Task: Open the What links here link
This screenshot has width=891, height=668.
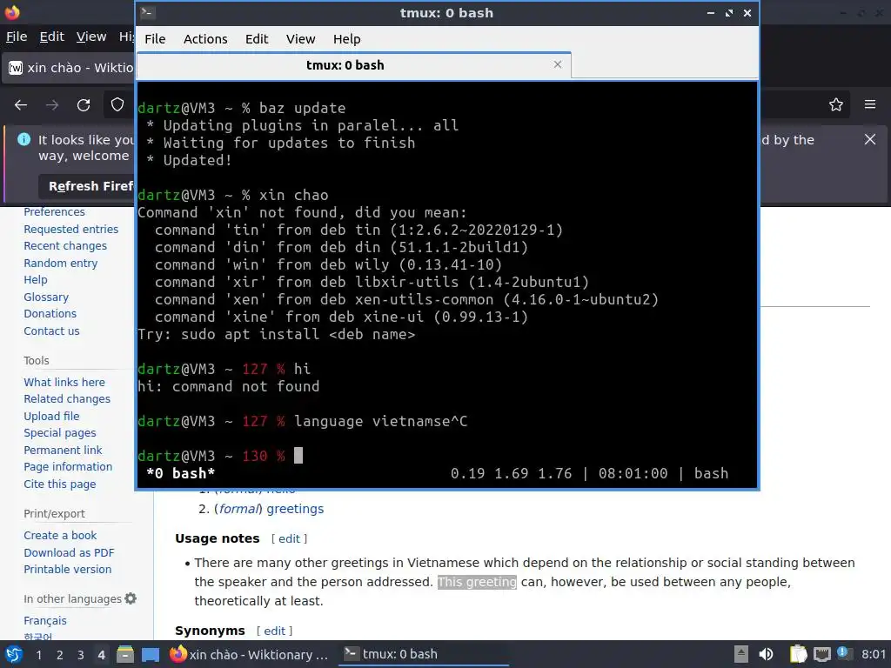Action: [64, 383]
